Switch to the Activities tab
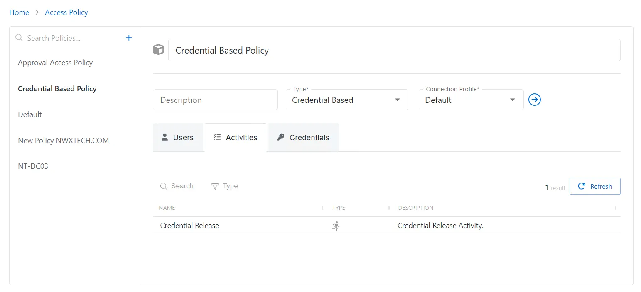This screenshot has height=292, width=641. [x=236, y=137]
